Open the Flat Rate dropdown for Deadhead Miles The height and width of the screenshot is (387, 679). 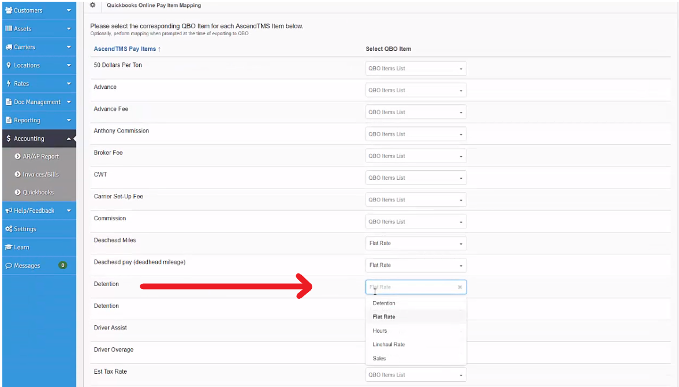point(416,243)
